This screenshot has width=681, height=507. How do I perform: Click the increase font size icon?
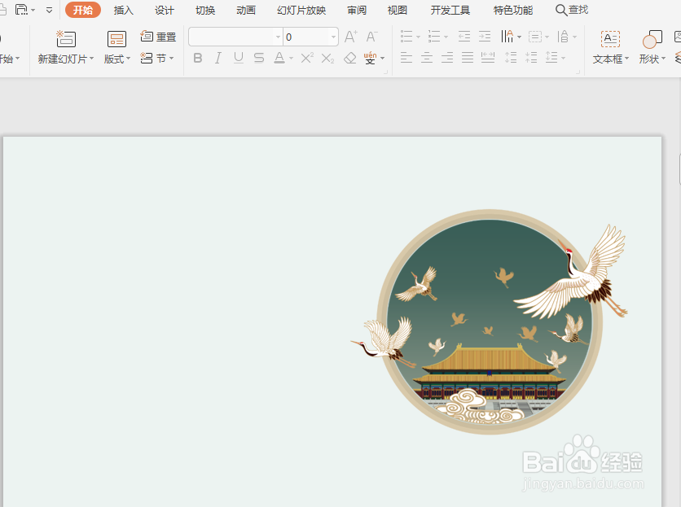pyautogui.click(x=349, y=37)
